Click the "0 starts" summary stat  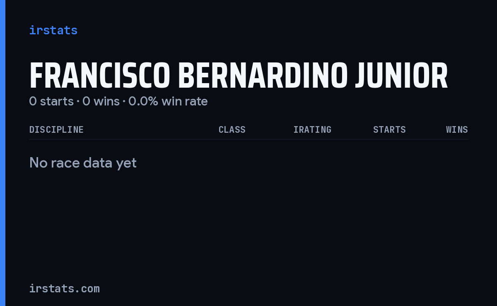[x=51, y=101]
